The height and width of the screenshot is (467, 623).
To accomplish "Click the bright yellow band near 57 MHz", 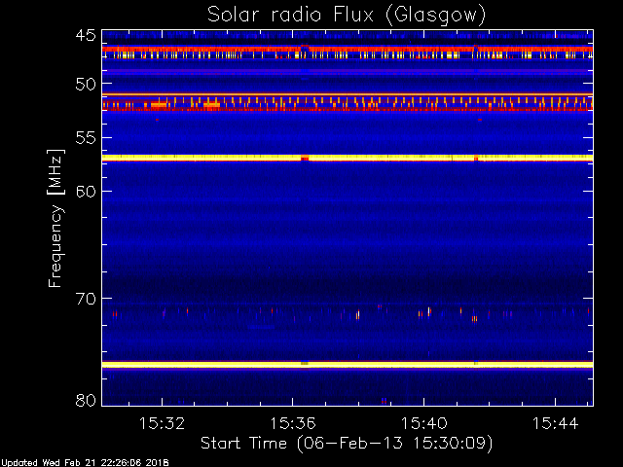I will click(x=348, y=158).
